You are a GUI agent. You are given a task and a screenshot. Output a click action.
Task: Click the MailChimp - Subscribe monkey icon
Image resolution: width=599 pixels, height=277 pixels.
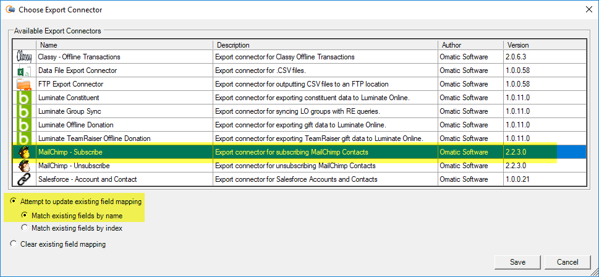coord(24,152)
